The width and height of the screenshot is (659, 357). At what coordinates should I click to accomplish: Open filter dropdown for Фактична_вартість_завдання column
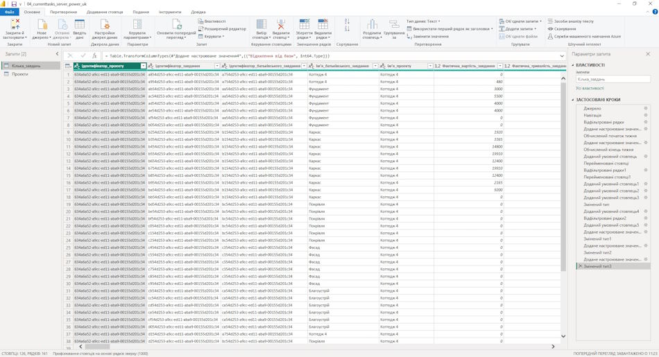point(499,66)
